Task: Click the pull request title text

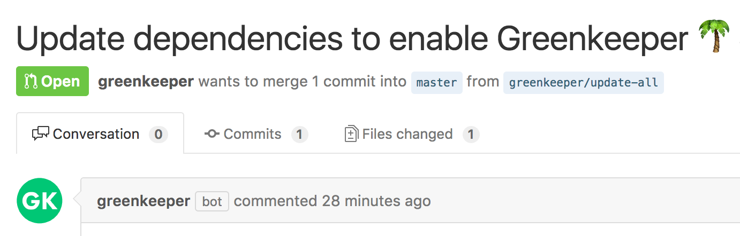Action: [x=353, y=38]
